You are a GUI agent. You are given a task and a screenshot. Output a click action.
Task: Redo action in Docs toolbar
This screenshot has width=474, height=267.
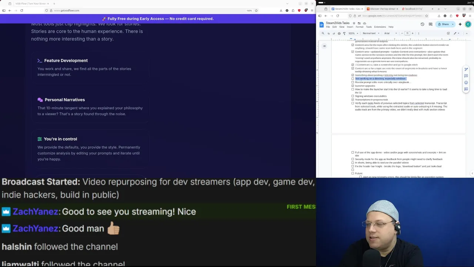click(x=334, y=33)
